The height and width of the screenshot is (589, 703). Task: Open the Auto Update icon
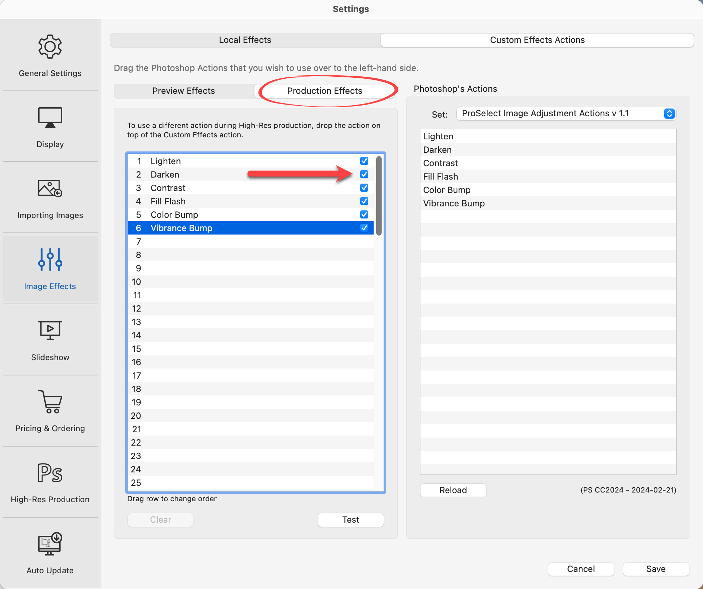tap(50, 543)
